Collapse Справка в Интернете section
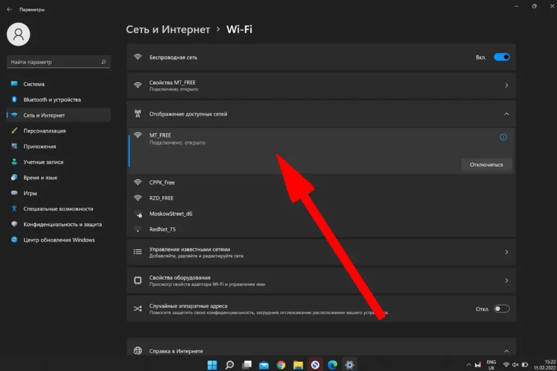Image resolution: width=557 pixels, height=371 pixels. [321, 348]
